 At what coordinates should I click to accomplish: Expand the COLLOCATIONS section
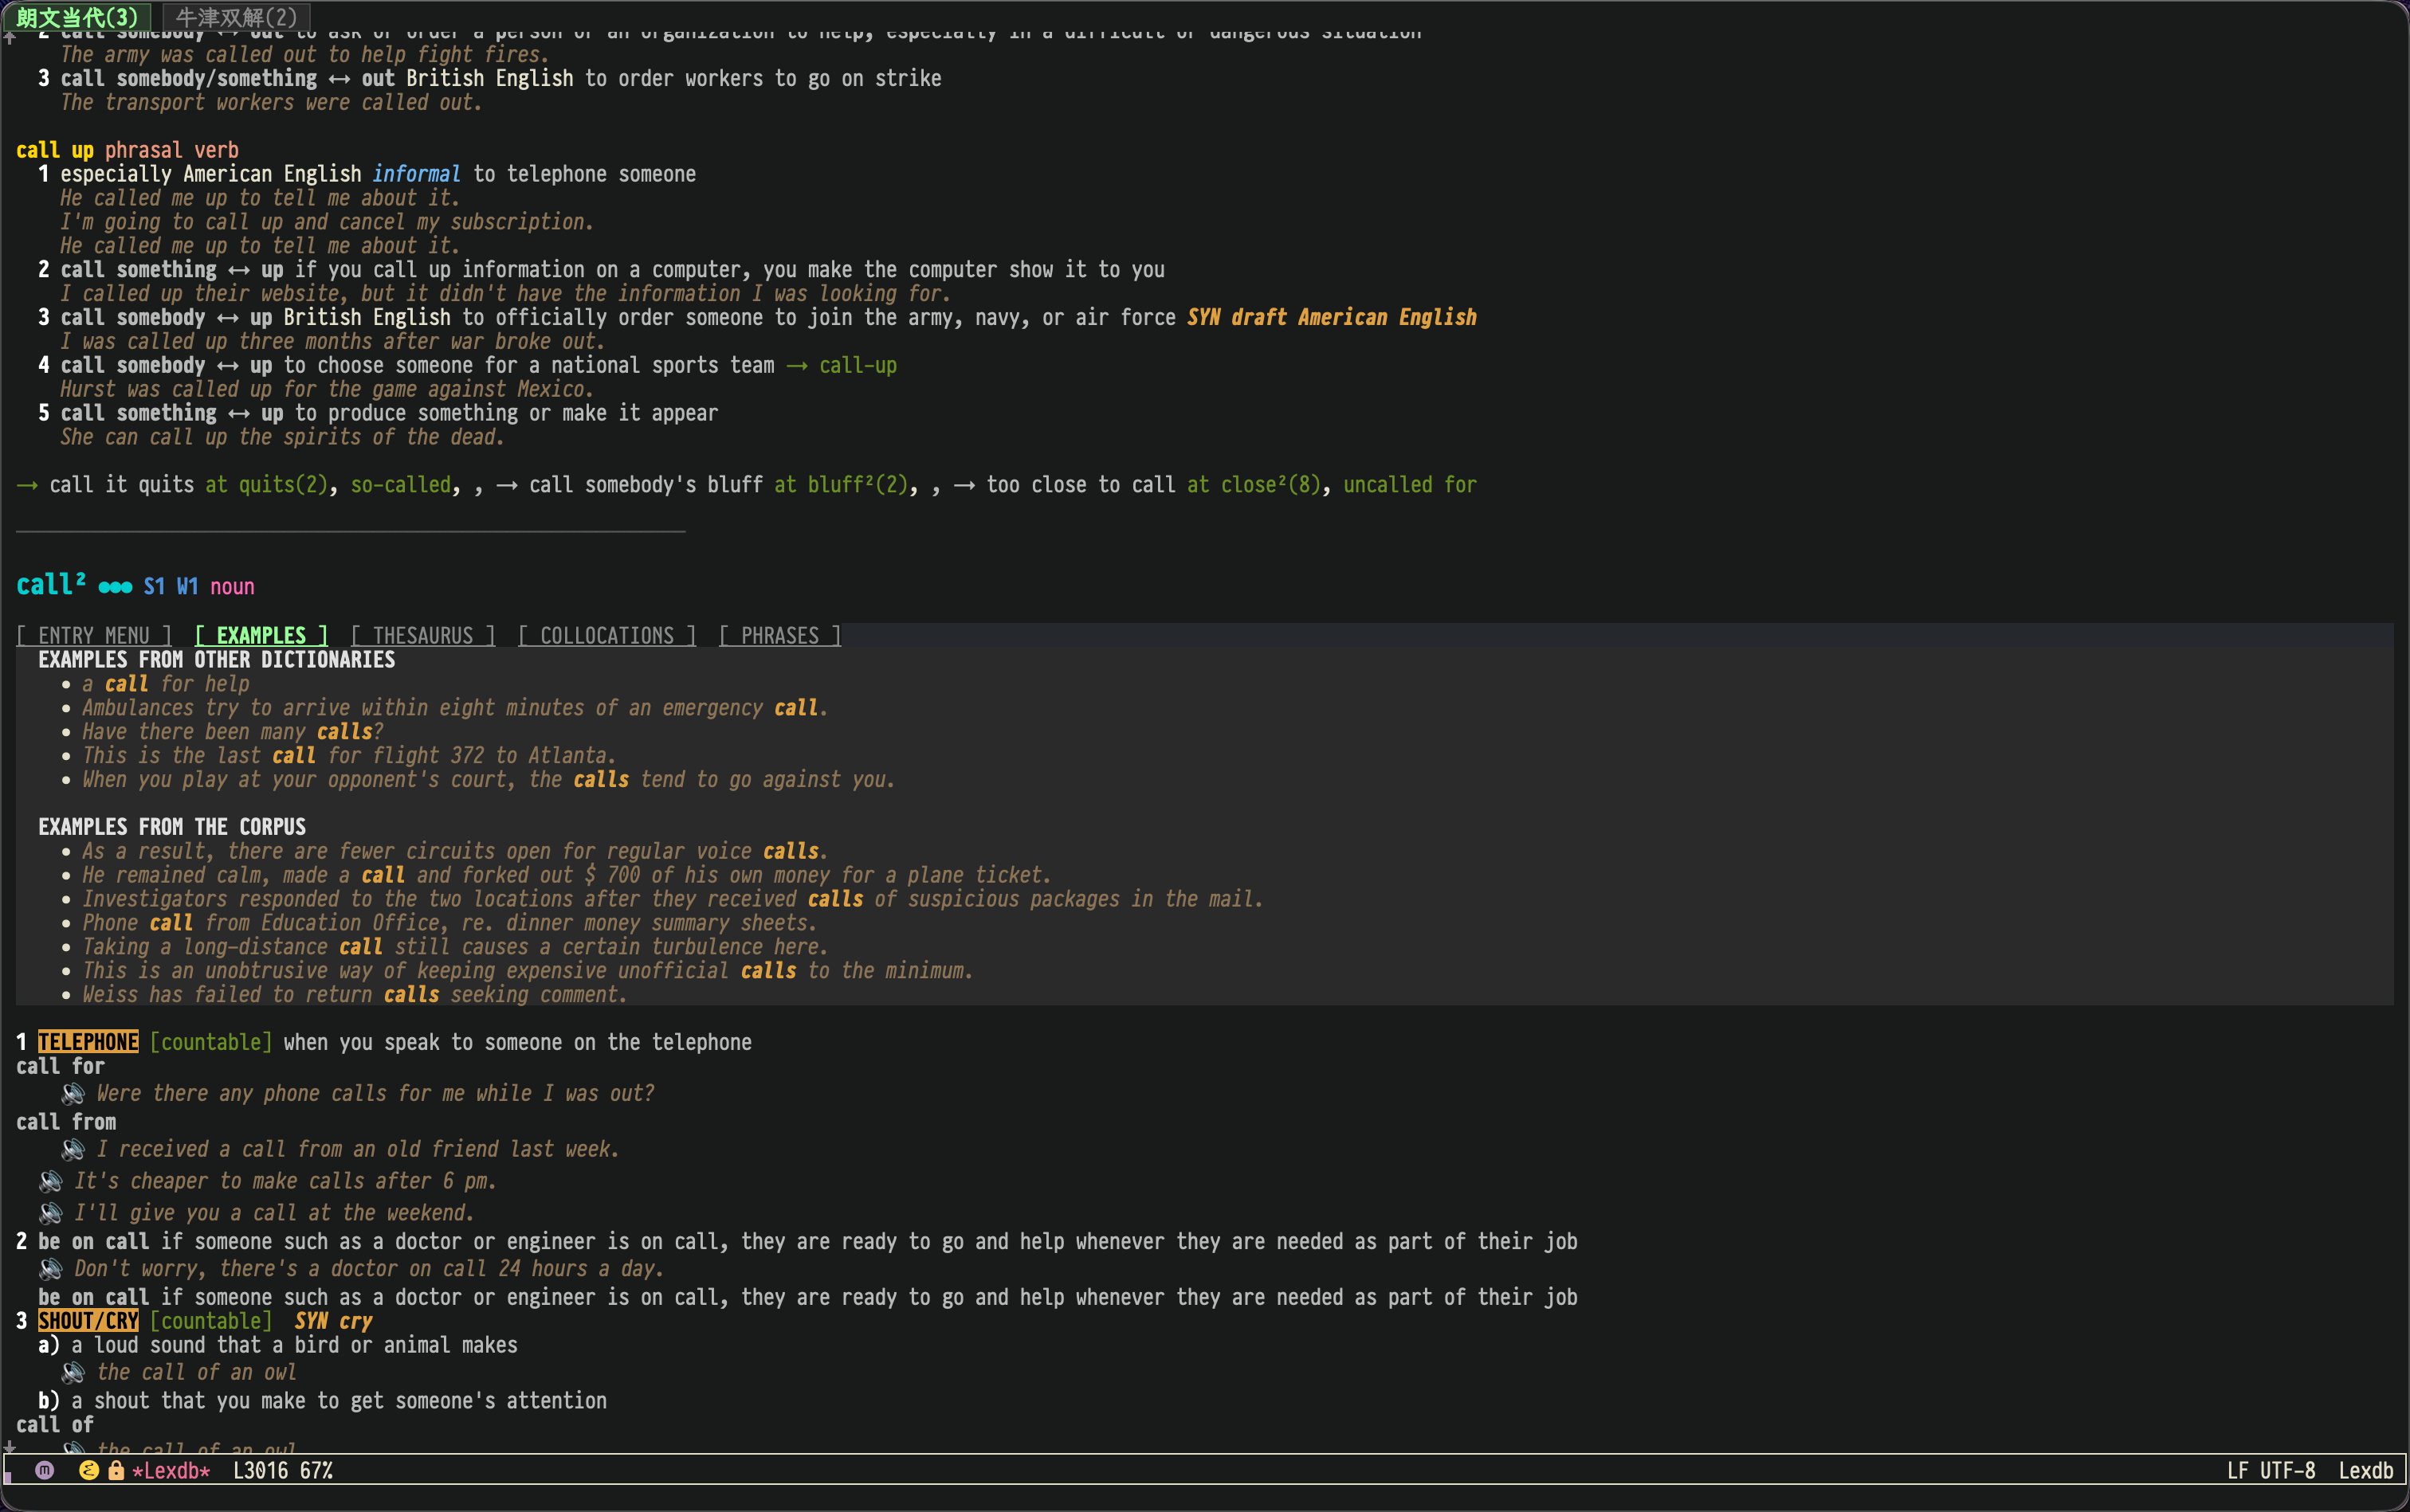click(606, 636)
